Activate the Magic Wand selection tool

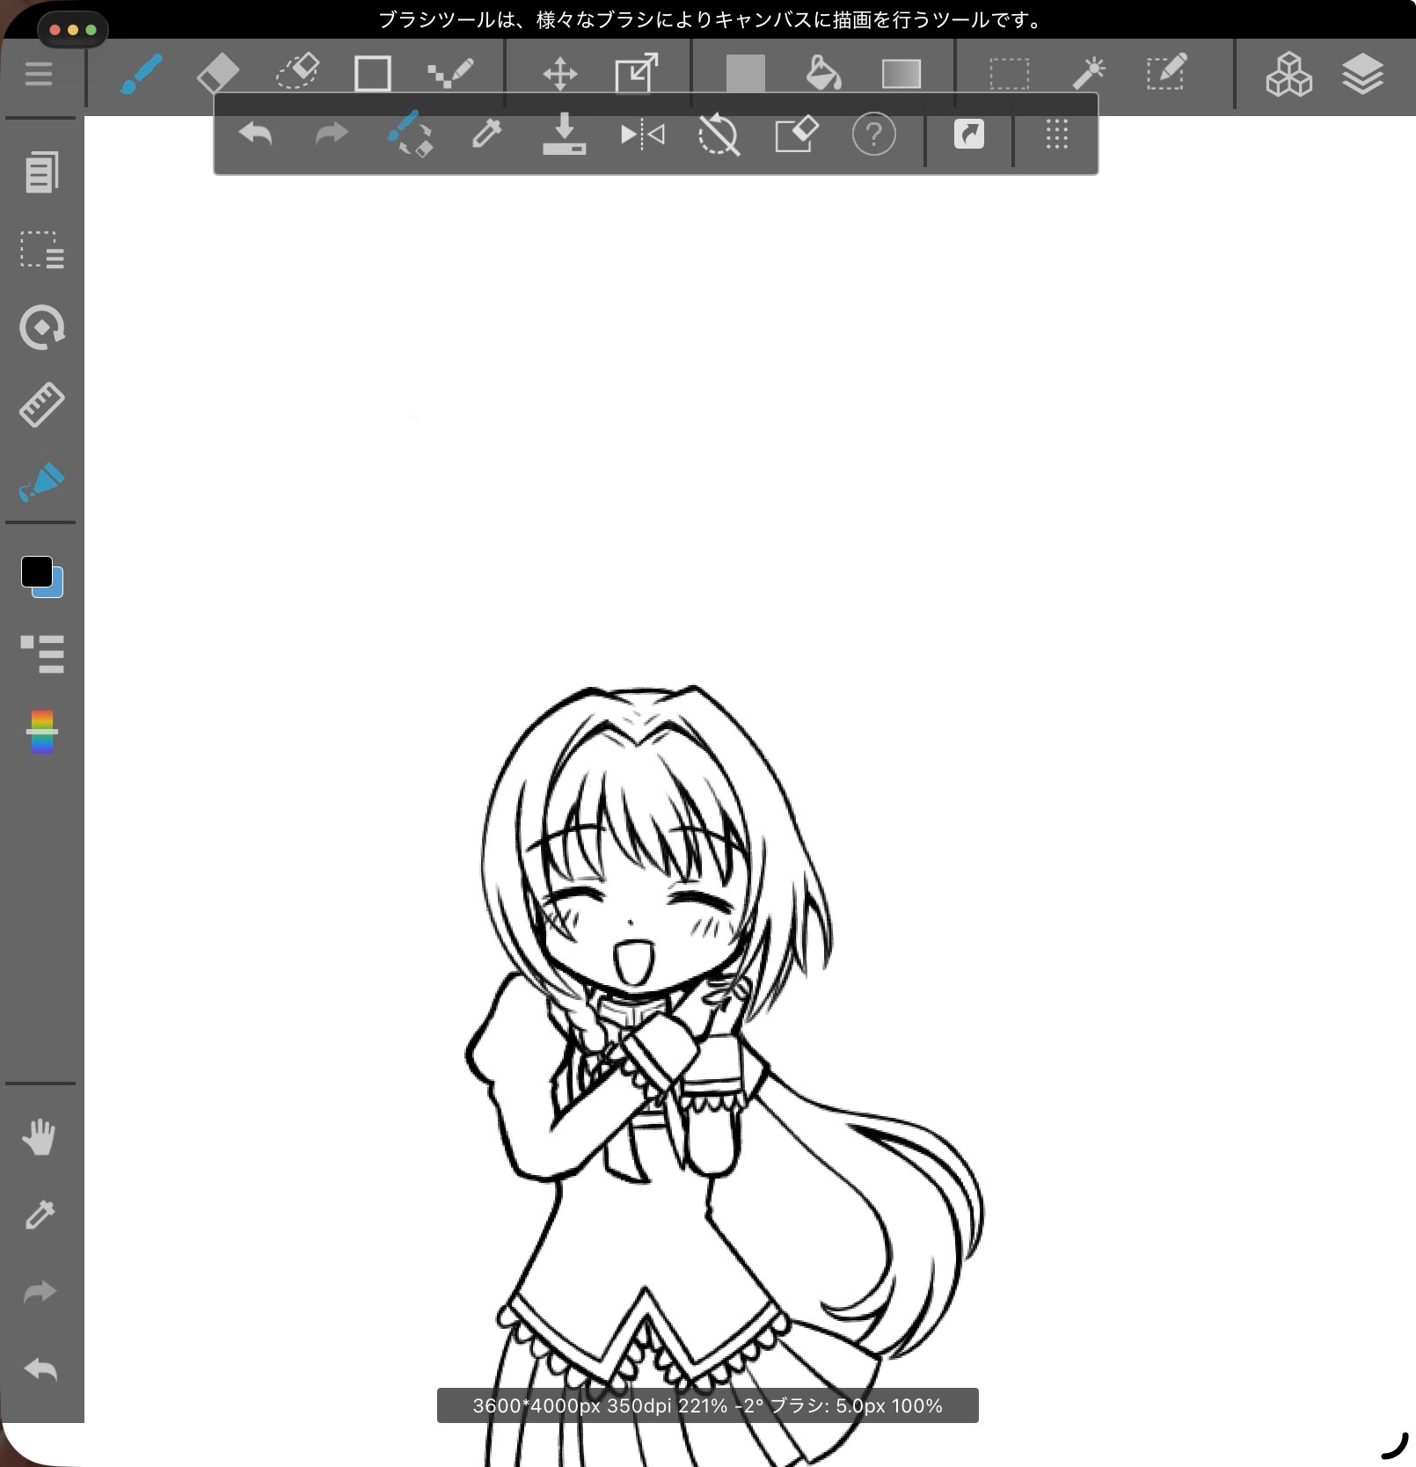(x=1088, y=74)
